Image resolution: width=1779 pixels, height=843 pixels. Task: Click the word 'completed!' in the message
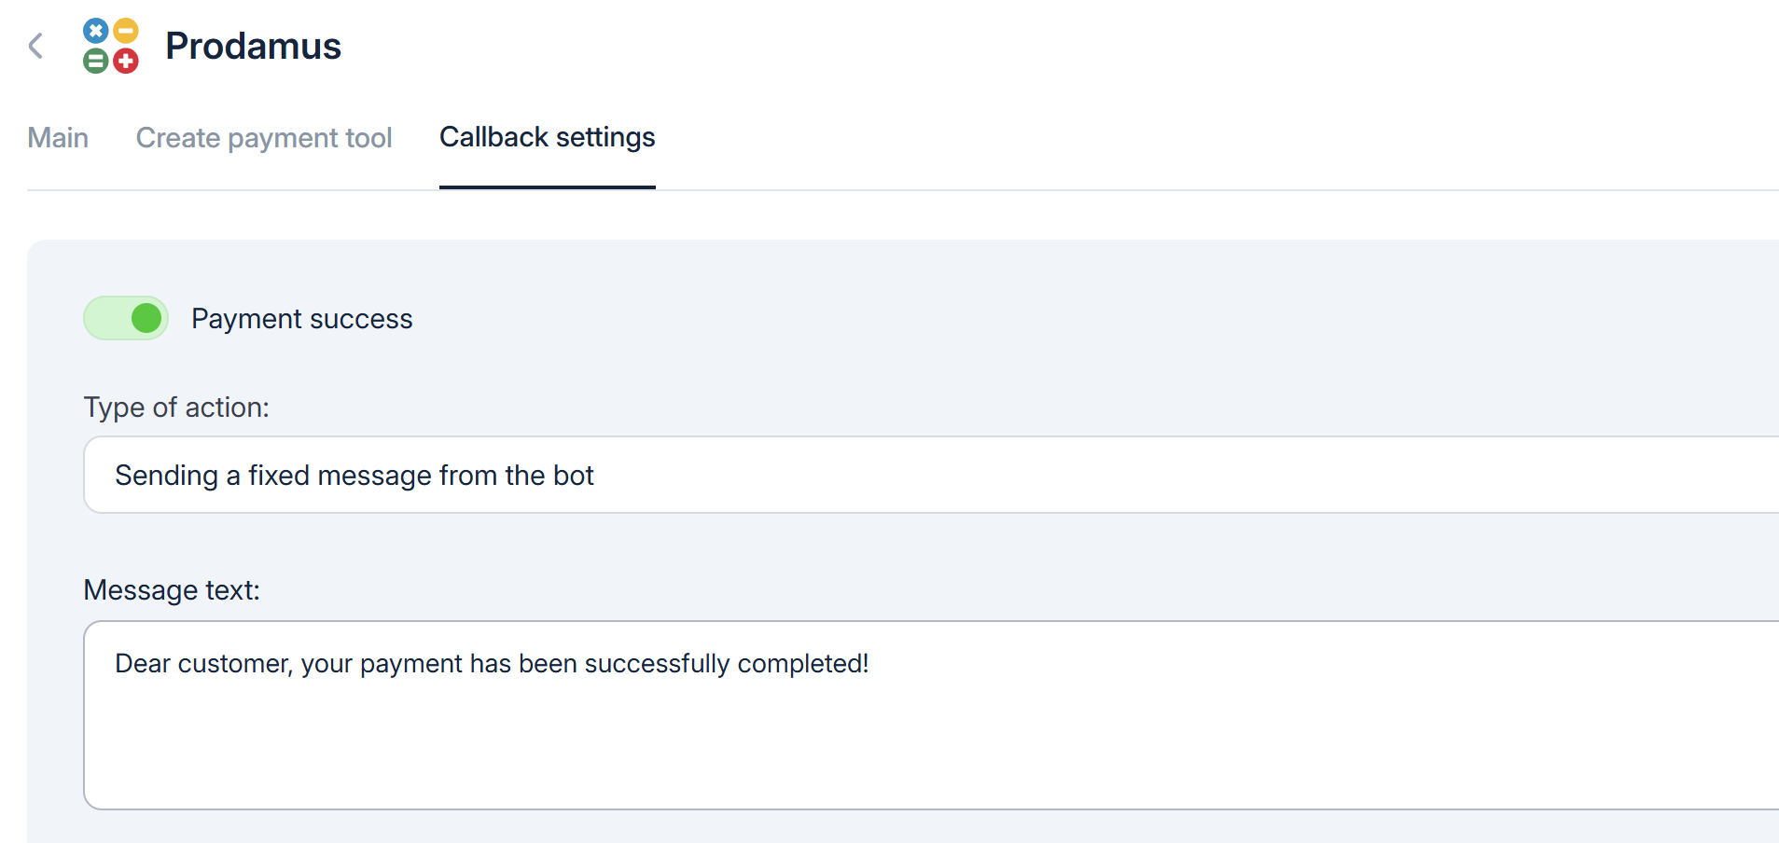click(x=802, y=664)
